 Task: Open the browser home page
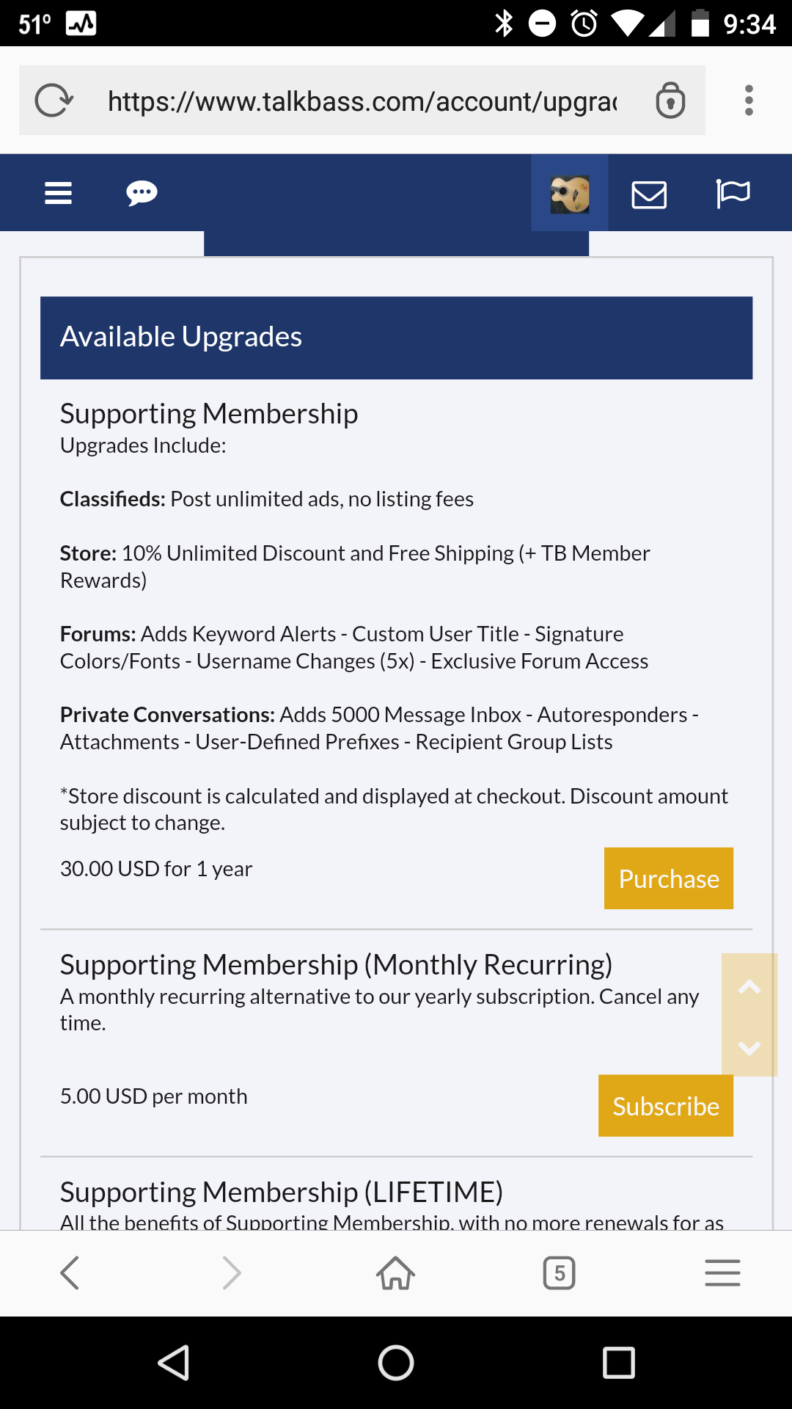(x=396, y=1273)
